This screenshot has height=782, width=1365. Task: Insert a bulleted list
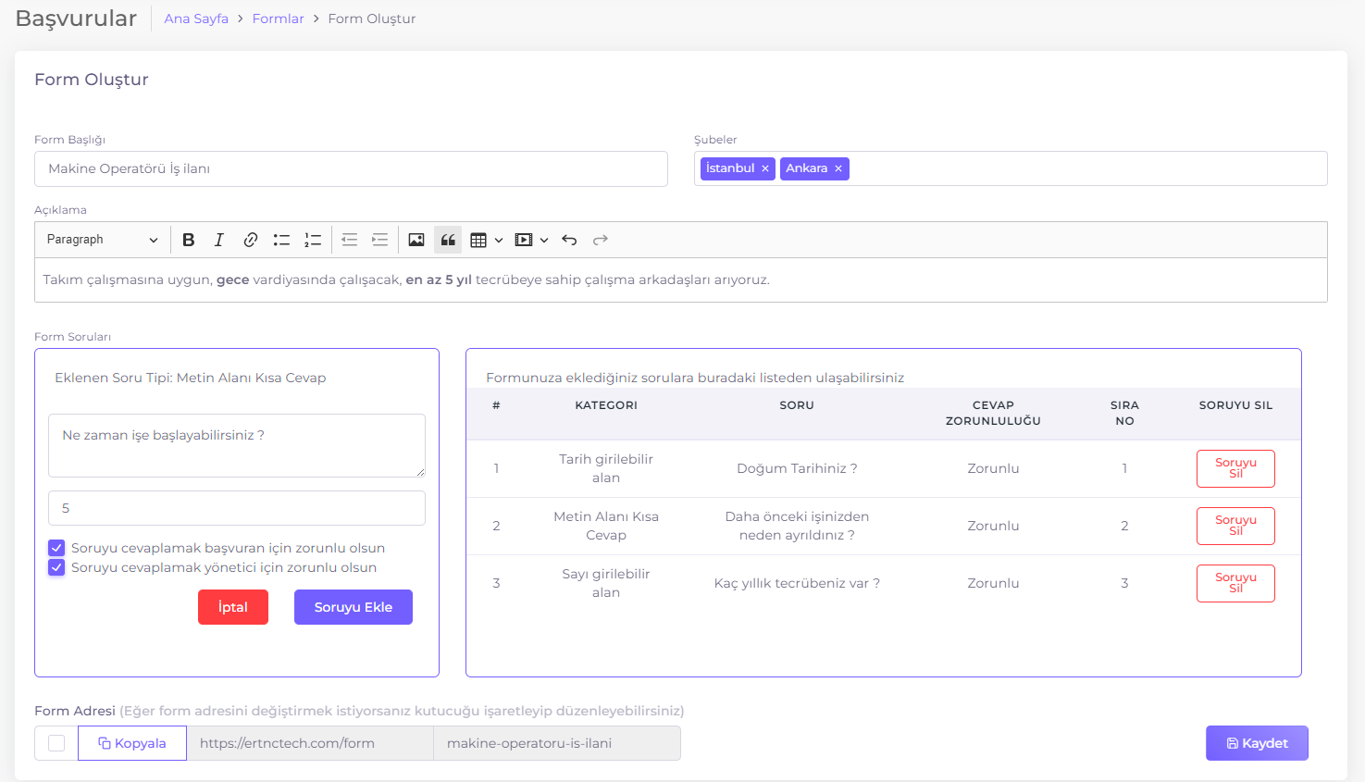(281, 240)
